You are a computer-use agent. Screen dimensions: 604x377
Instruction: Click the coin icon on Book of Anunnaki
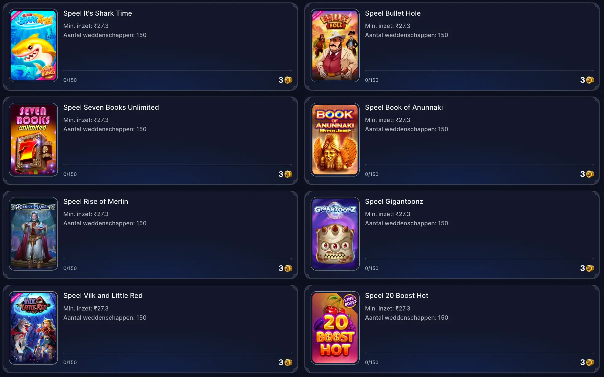tap(590, 174)
